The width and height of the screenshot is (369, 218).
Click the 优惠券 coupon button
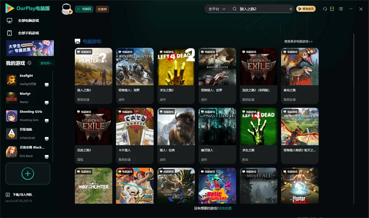click(102, 9)
